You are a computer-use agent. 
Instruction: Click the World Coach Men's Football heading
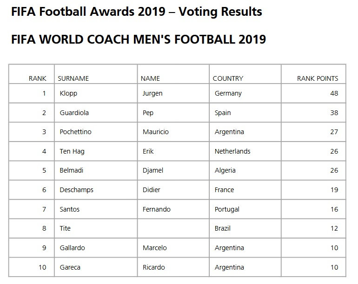138,39
